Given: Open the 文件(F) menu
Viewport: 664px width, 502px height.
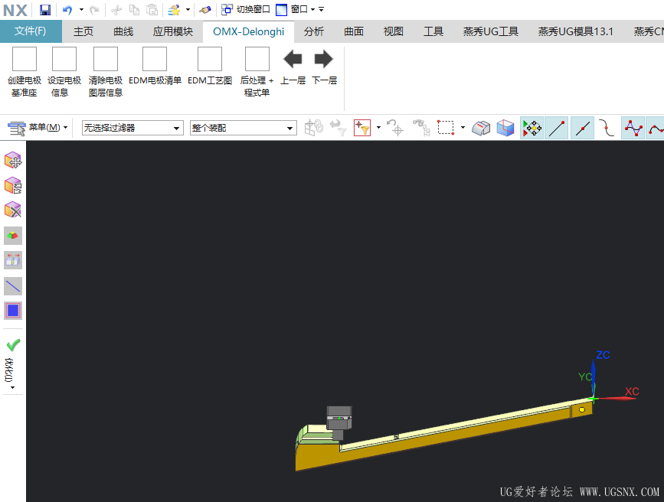Looking at the screenshot, I should pos(31,31).
